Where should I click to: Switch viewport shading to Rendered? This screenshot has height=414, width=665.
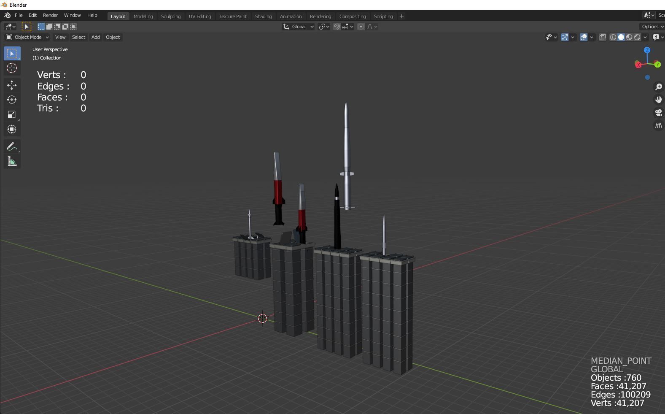pyautogui.click(x=637, y=37)
